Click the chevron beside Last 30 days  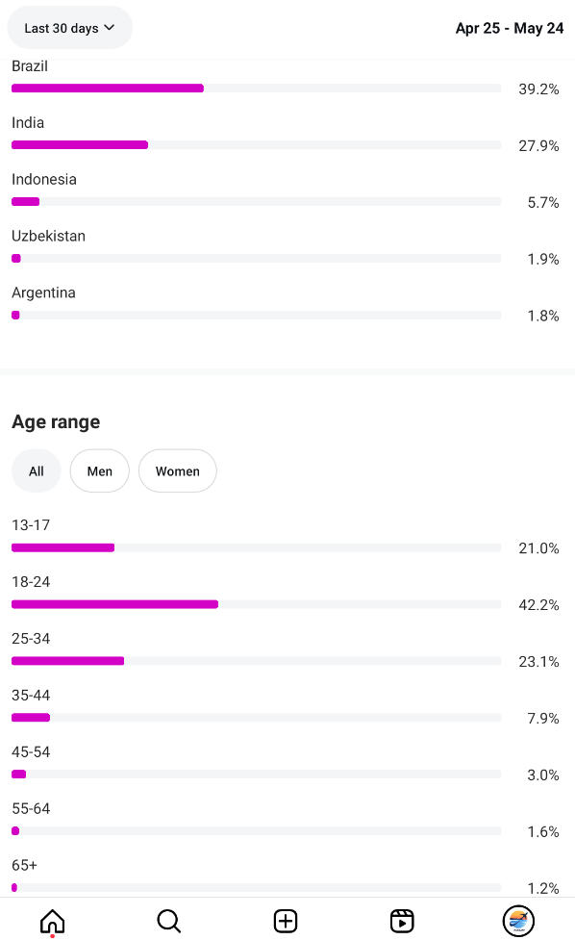[109, 28]
